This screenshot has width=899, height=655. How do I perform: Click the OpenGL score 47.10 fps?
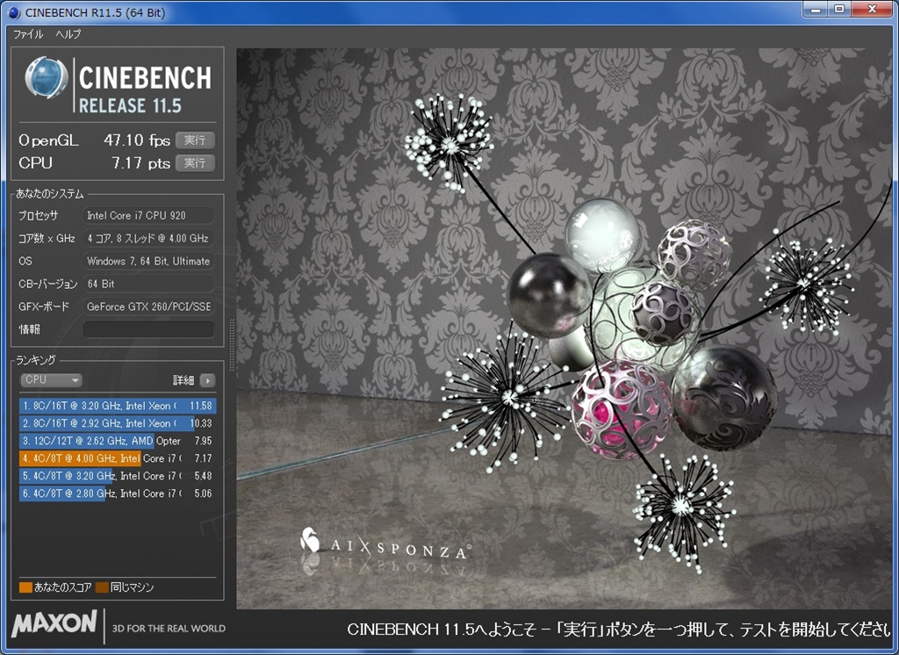click(x=137, y=140)
